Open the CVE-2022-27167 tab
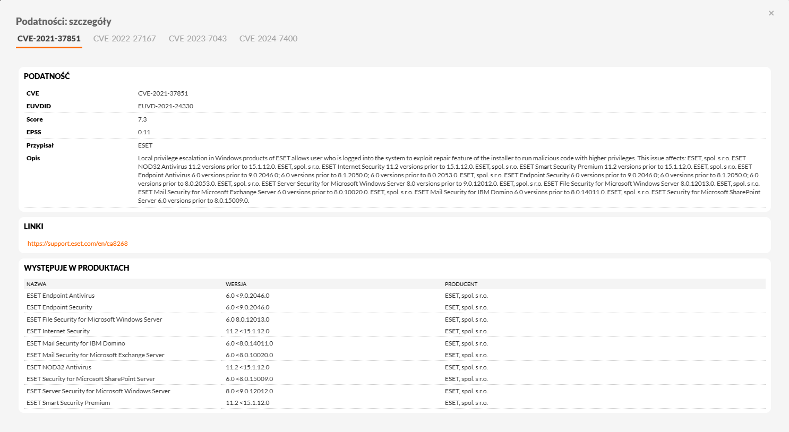This screenshot has width=789, height=432. point(124,39)
